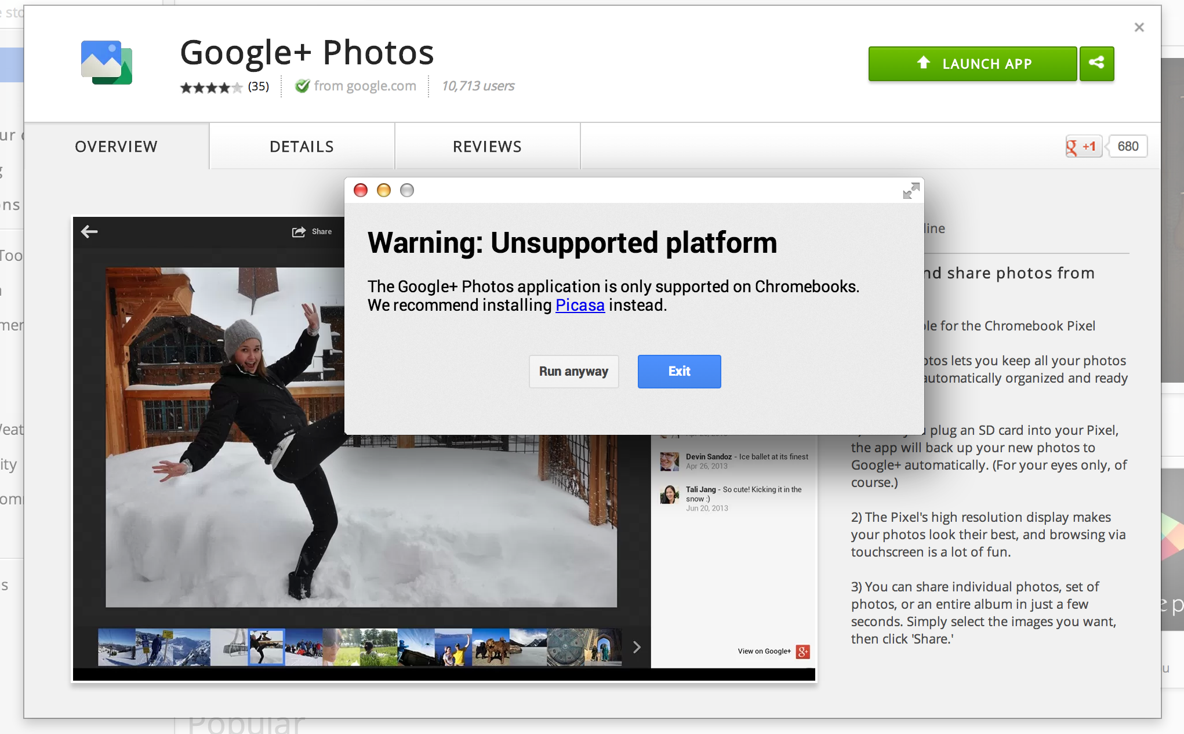Follow the Picasa link

(x=579, y=306)
